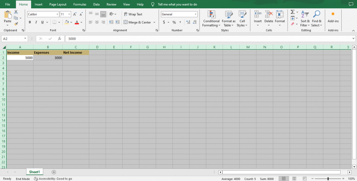Toggle Wrap Text on
Viewport: 357px width, 181px height.
[x=133, y=14]
